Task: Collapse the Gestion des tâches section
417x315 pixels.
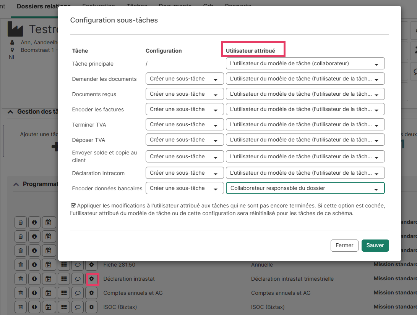Action: pos(10,112)
